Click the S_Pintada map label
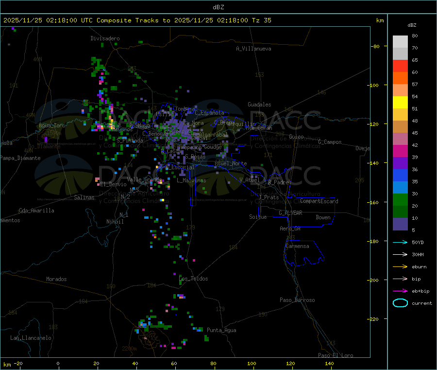 point(130,141)
